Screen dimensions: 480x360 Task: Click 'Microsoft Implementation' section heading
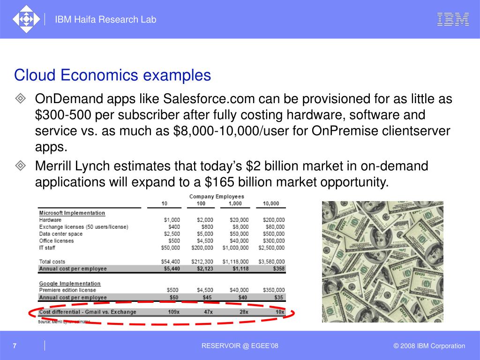[72, 213]
